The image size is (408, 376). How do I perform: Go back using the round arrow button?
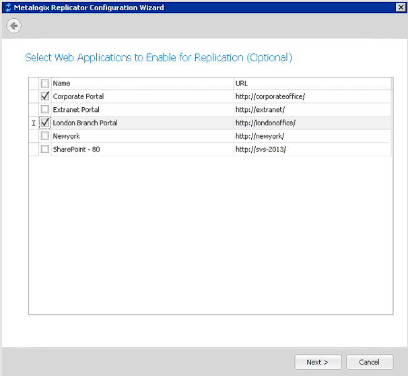[x=13, y=26]
